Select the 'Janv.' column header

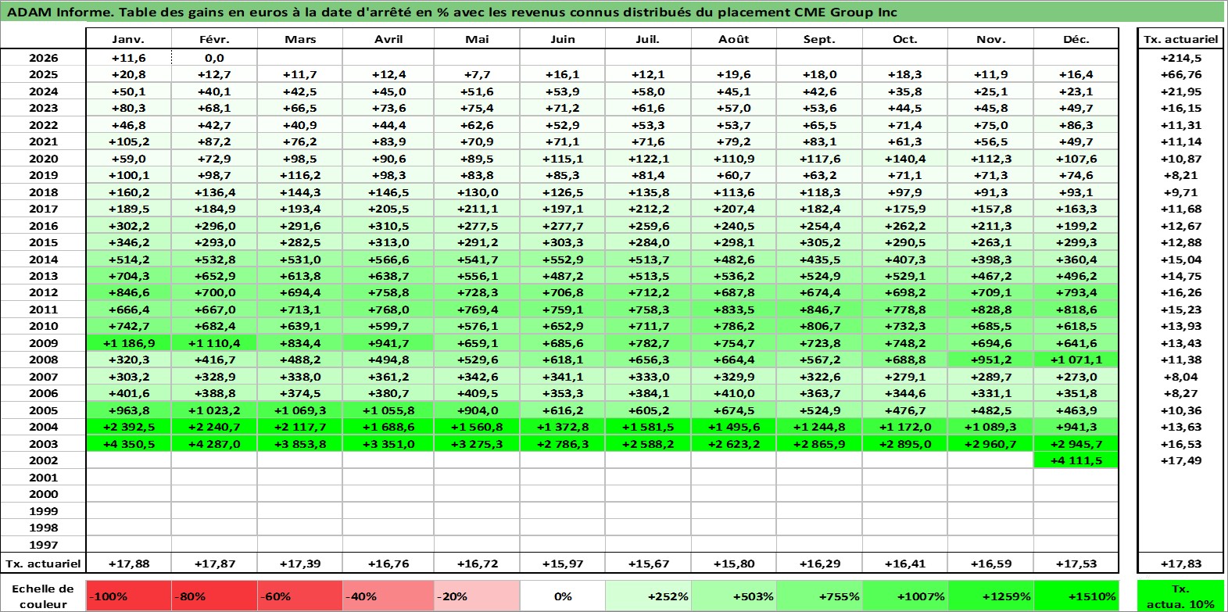point(128,39)
